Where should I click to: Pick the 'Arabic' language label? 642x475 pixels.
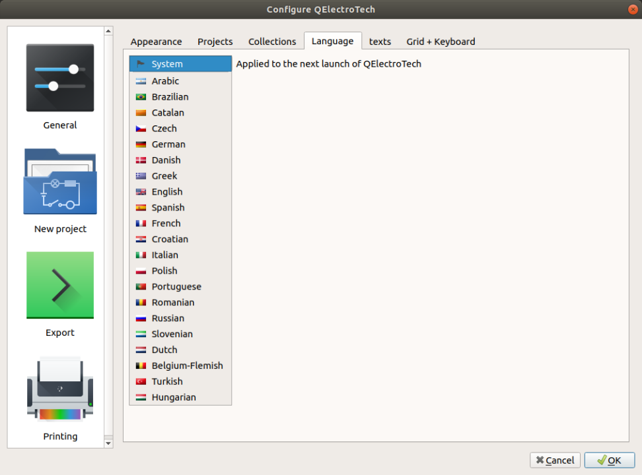click(165, 81)
